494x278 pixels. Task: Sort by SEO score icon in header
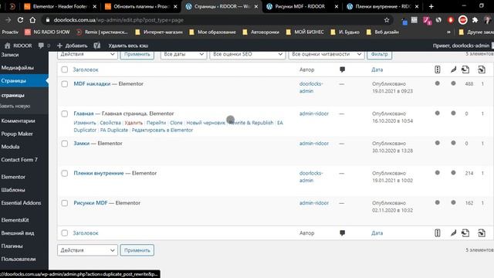438,69
